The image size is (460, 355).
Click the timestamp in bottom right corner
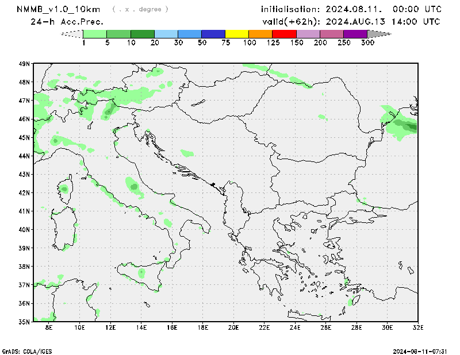(x=424, y=350)
